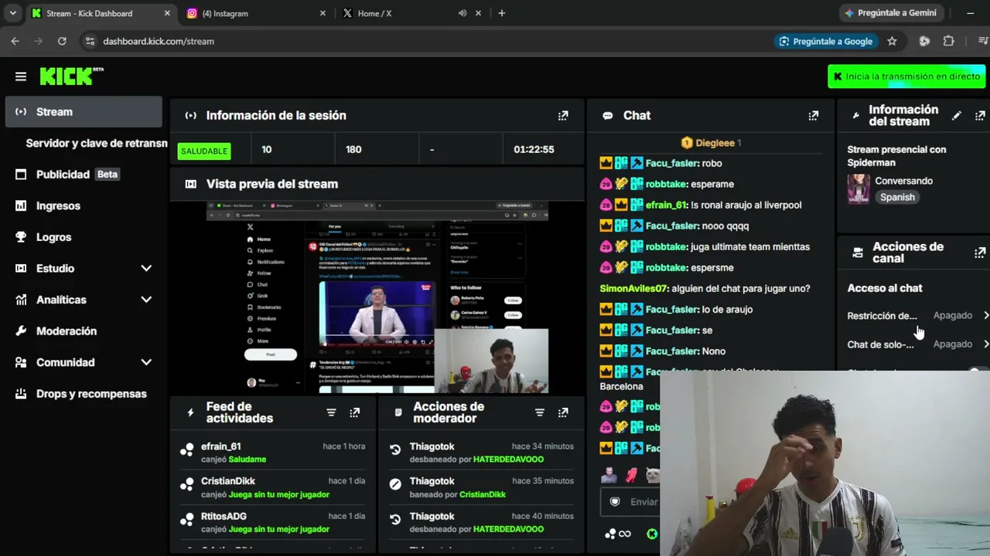Viewport: 990px width, 556px height.
Task: Click the Acceso al chat heading
Action: tap(885, 288)
